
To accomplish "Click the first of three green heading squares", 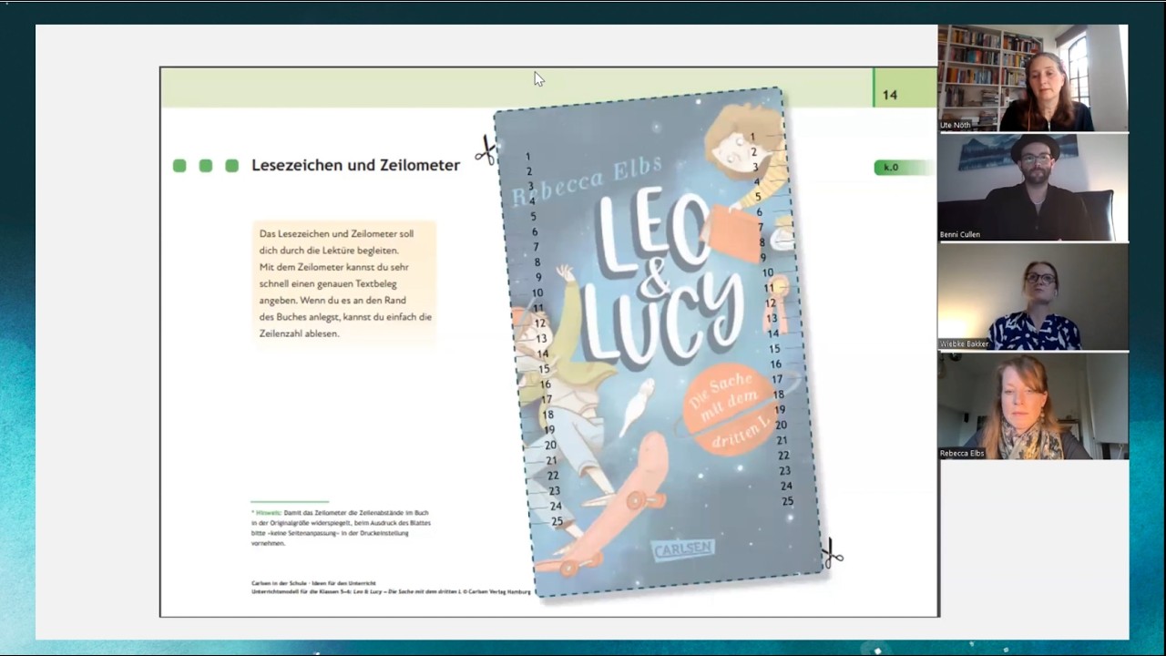I will [179, 166].
